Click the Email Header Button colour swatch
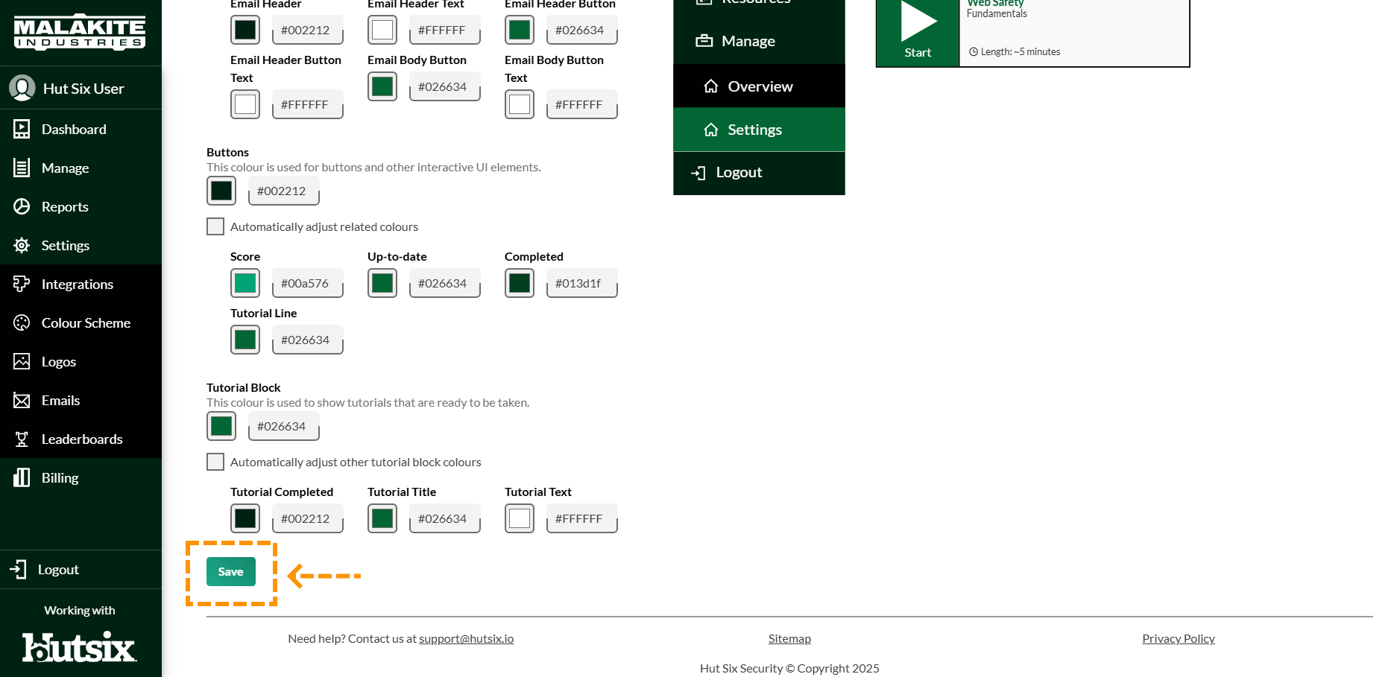The height and width of the screenshot is (677, 1391). pyautogui.click(x=520, y=30)
